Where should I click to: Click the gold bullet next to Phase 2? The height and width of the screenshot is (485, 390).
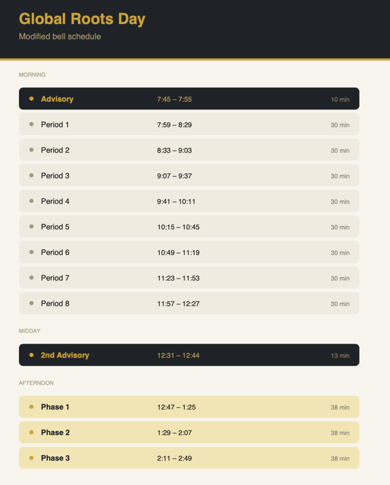coord(31,432)
